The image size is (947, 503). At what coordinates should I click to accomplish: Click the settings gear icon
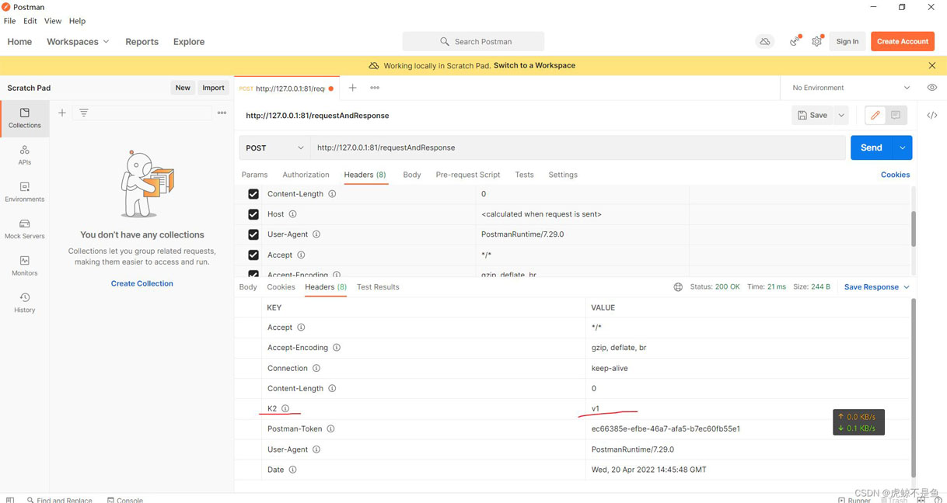pos(816,41)
